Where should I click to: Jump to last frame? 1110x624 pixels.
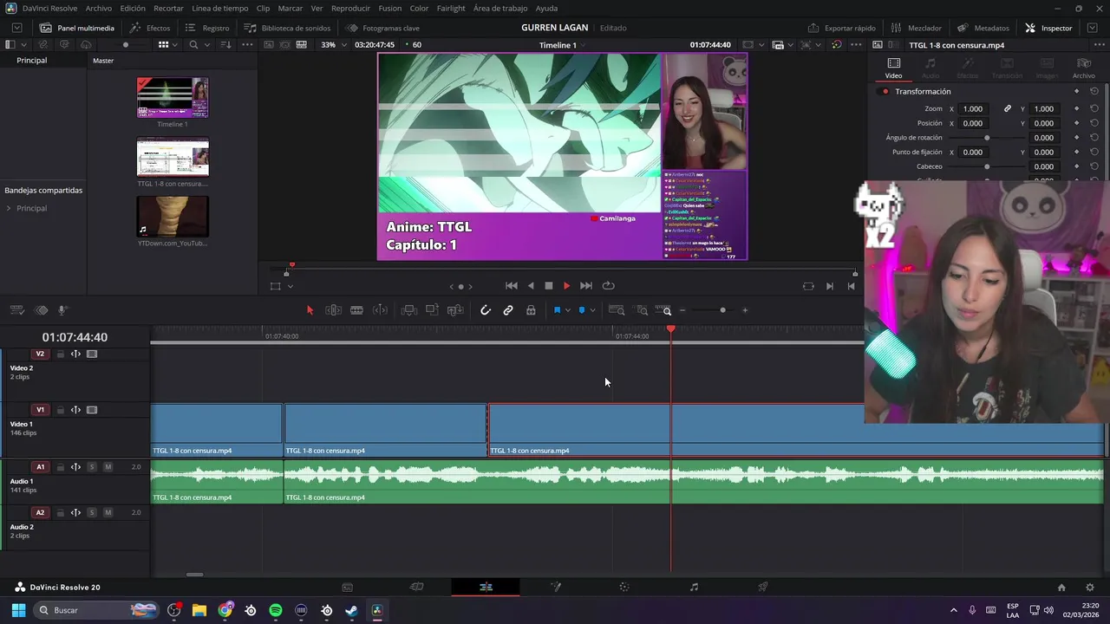tap(586, 286)
